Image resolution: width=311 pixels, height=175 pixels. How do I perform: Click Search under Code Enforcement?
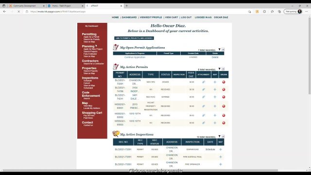click(86, 98)
